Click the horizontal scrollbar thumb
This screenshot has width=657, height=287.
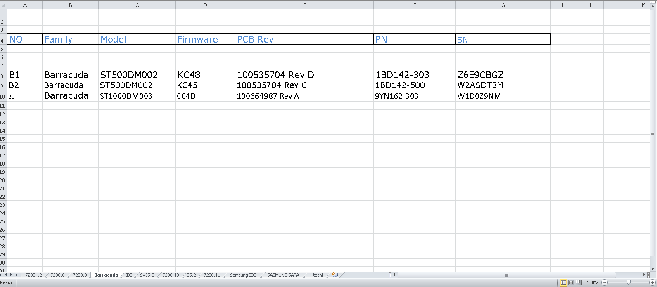tap(507, 275)
